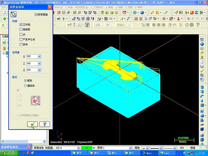Click the red cube view icon

pos(125,12)
